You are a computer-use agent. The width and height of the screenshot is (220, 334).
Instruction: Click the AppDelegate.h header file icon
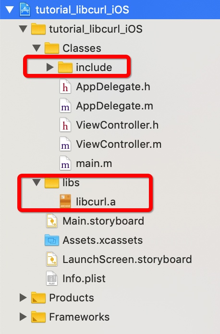point(65,86)
